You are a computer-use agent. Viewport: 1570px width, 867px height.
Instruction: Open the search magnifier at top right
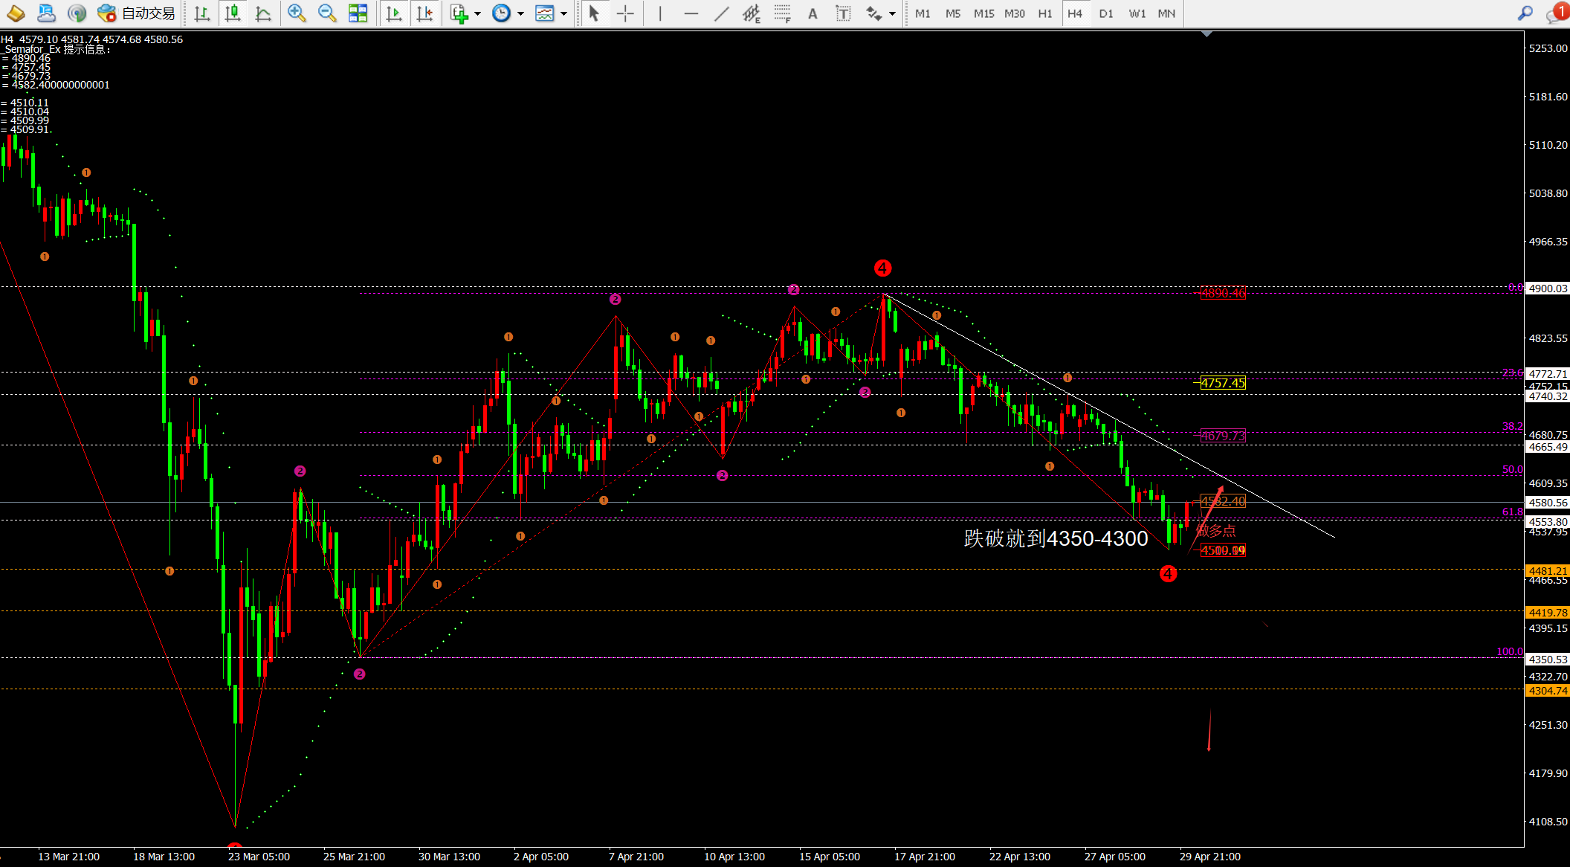[1525, 13]
